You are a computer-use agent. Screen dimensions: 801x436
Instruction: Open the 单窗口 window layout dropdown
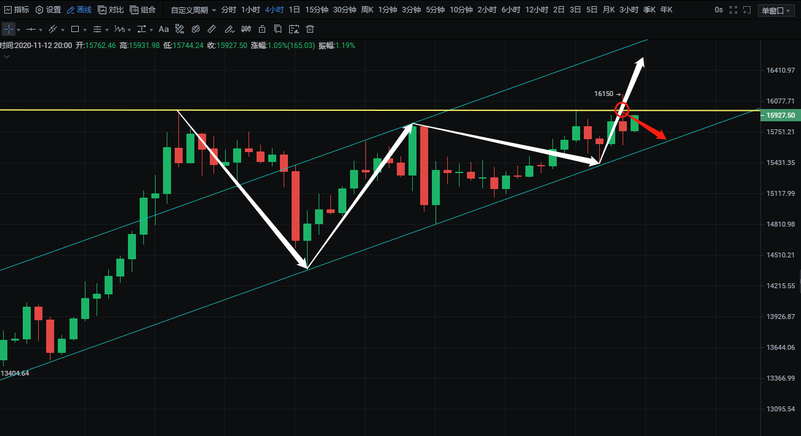pos(776,10)
